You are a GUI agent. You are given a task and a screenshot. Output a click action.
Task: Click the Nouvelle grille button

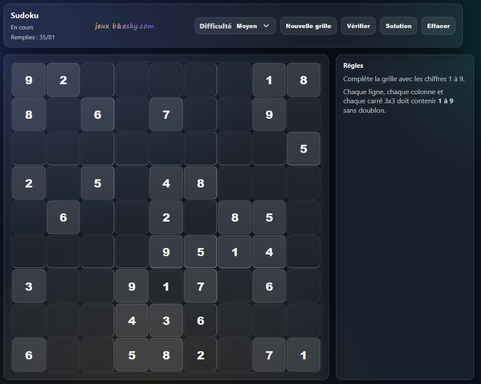pos(308,26)
